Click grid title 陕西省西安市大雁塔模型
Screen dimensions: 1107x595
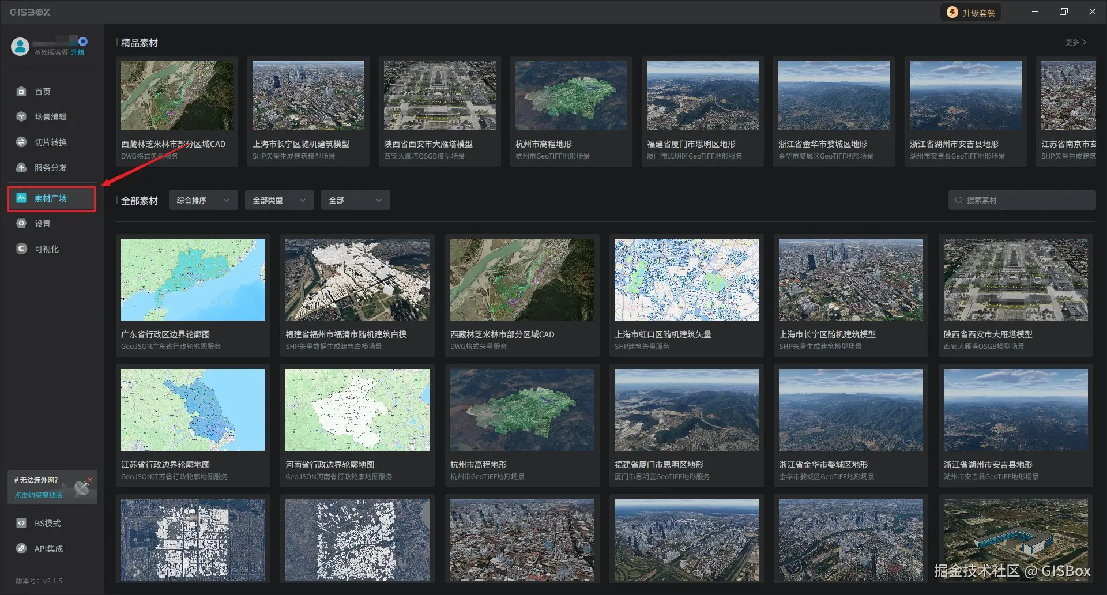pyautogui.click(x=988, y=334)
